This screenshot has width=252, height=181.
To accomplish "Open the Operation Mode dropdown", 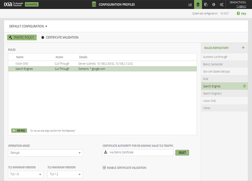I will pos(45,153).
